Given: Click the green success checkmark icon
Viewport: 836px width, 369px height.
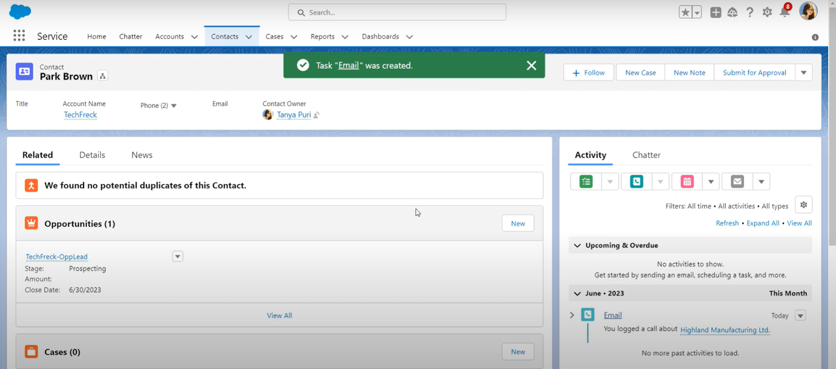Looking at the screenshot, I should point(303,65).
